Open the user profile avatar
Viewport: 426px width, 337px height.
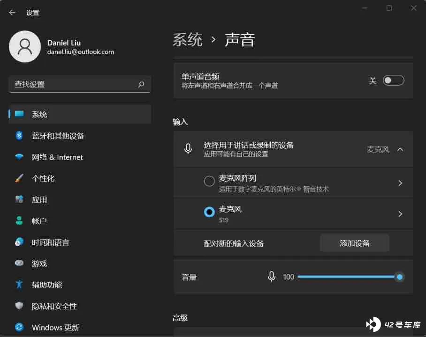pyautogui.click(x=25, y=46)
